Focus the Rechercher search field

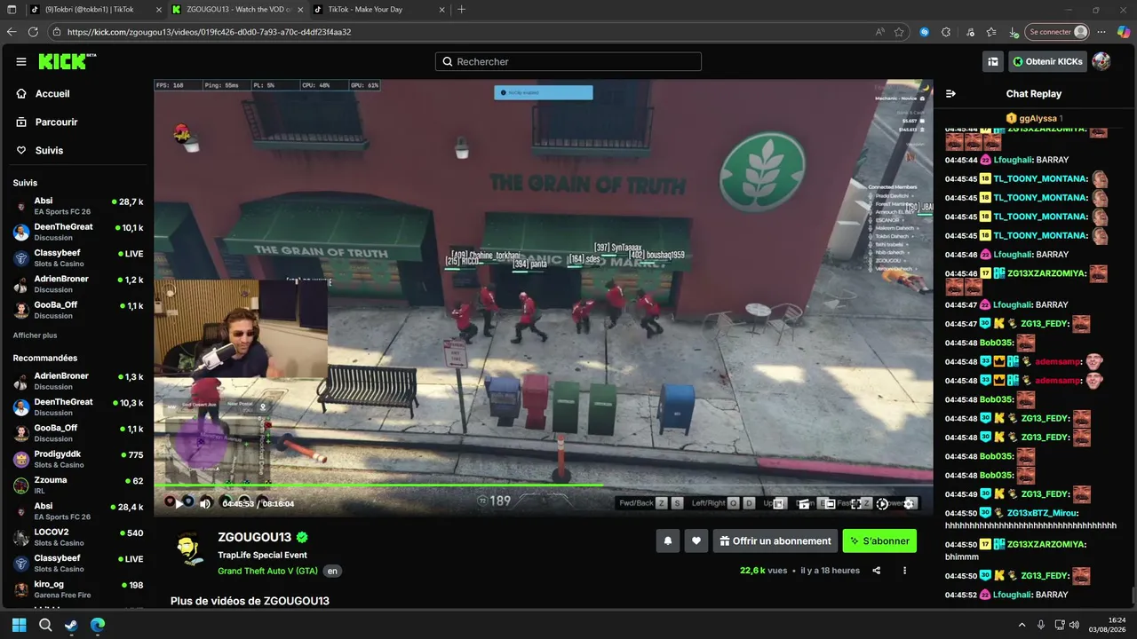pyautogui.click(x=568, y=61)
